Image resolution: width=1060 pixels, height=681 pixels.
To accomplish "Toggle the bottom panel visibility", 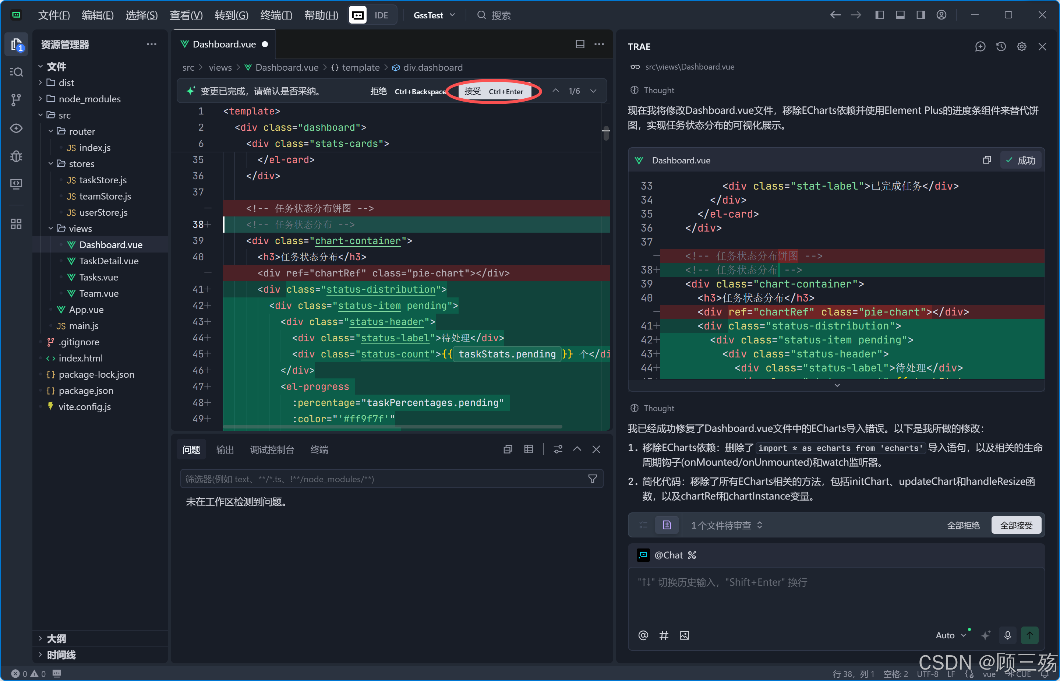I will [x=900, y=15].
